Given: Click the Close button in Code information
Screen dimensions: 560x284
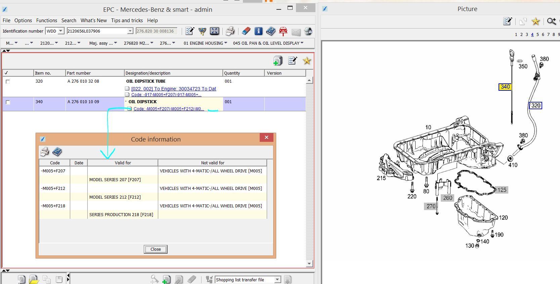Looking at the screenshot, I should pyautogui.click(x=156, y=249).
